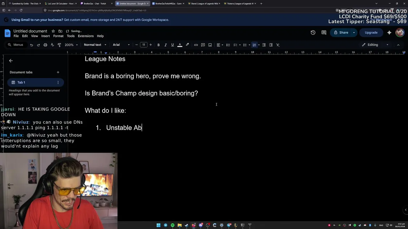The width and height of the screenshot is (408, 229).
Task: Underline the selected text
Action: [x=172, y=45]
